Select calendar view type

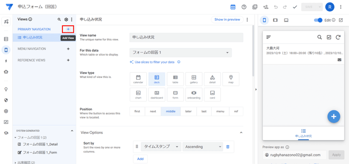point(138,79)
